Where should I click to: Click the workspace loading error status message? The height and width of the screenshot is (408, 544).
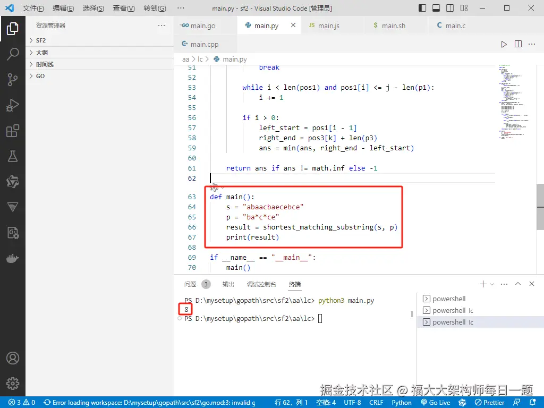(150, 403)
